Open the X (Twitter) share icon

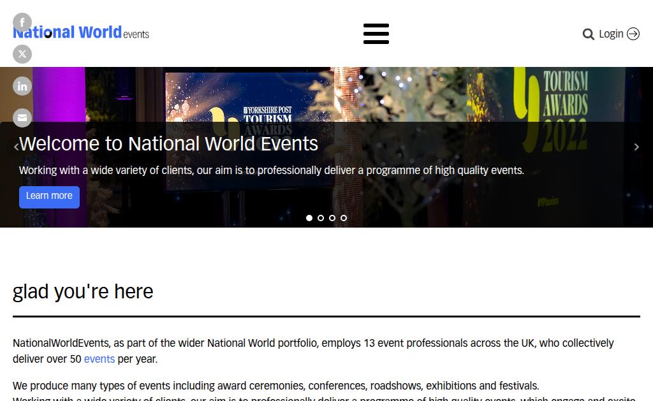pos(22,54)
